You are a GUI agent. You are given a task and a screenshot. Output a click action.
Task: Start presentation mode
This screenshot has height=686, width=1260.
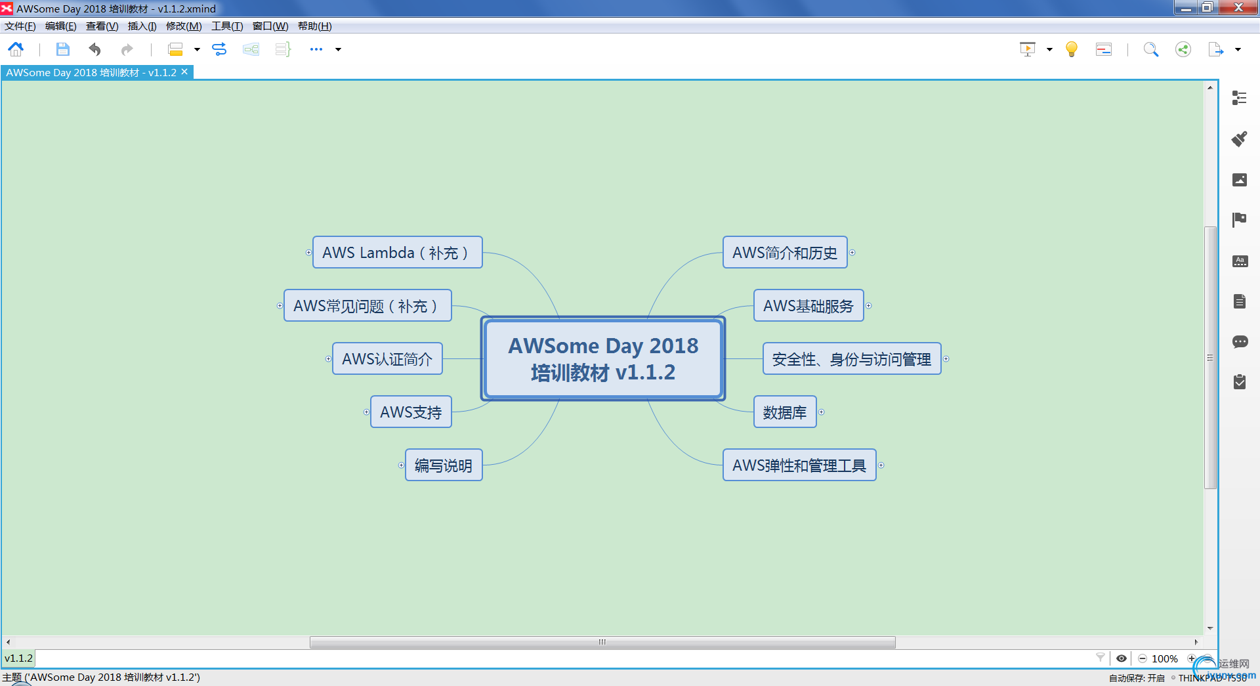pos(1028,49)
